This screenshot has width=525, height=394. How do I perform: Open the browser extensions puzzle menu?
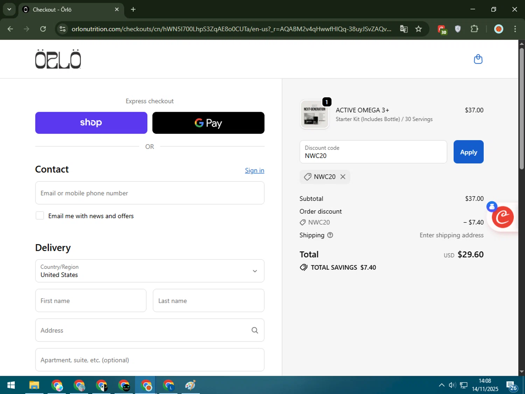(474, 29)
